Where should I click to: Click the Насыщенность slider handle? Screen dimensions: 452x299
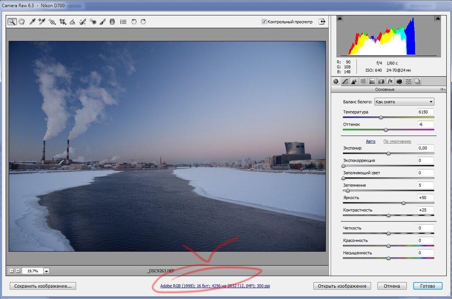pos(388,258)
